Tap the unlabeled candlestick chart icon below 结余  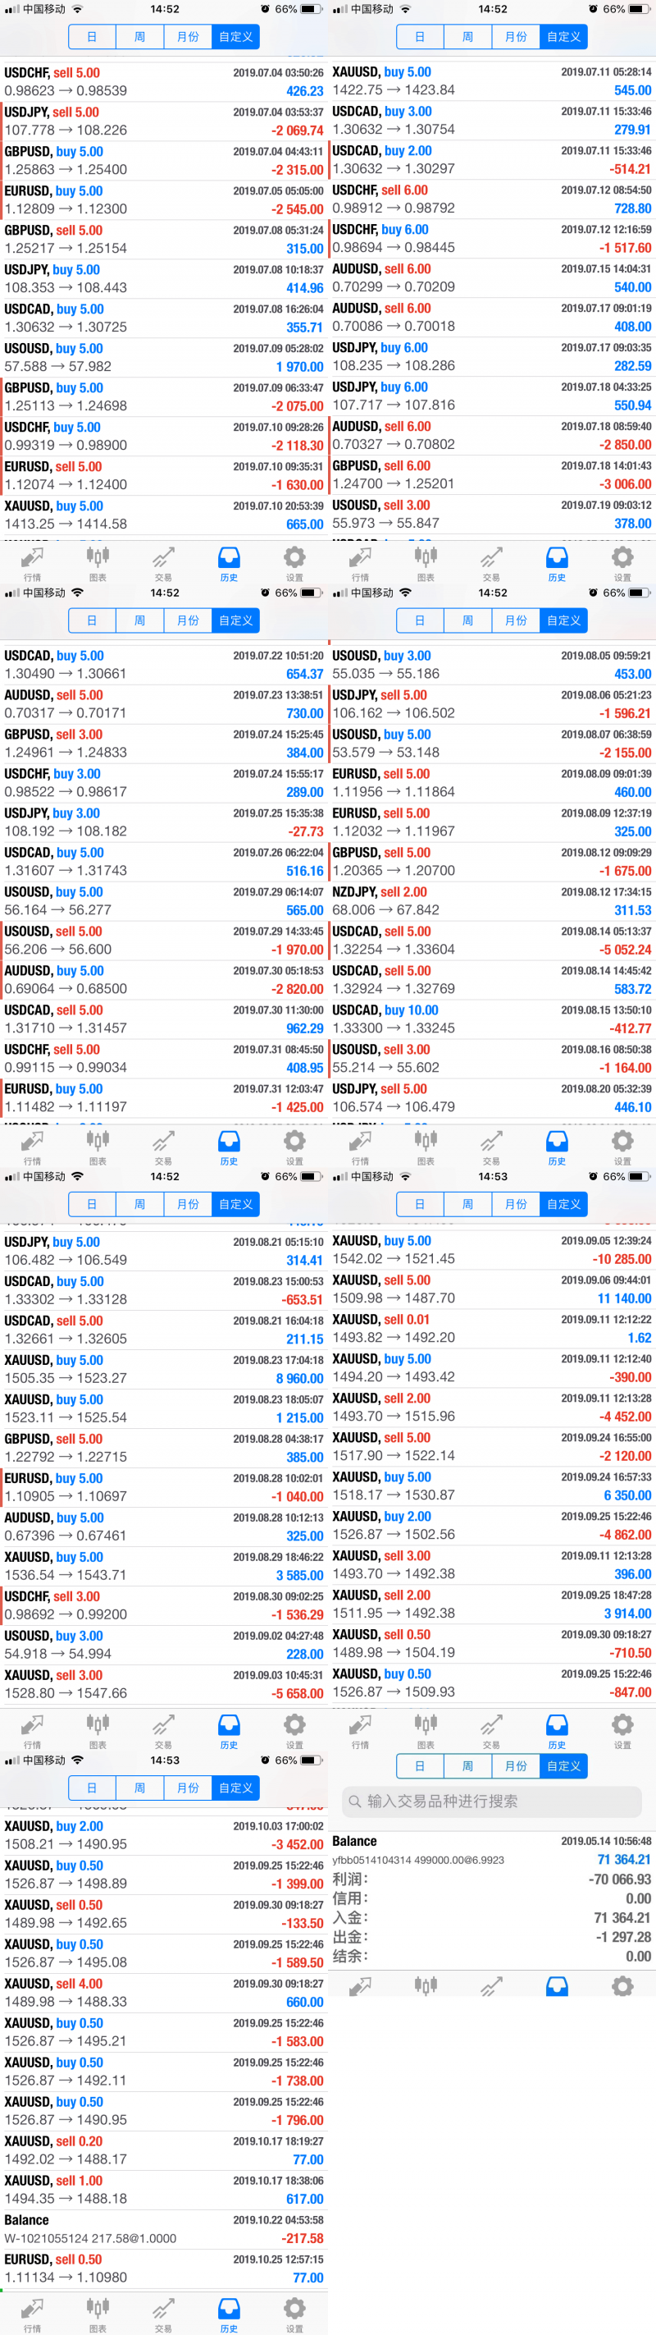426,1987
